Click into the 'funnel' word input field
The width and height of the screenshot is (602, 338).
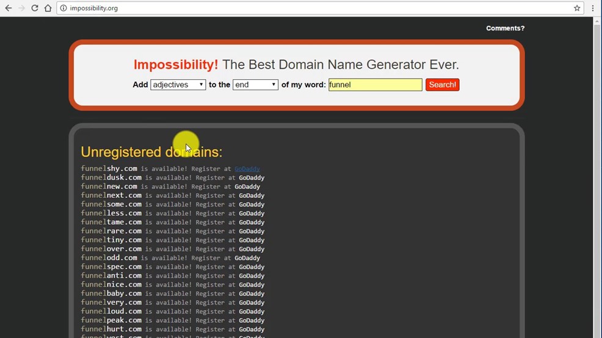click(375, 85)
